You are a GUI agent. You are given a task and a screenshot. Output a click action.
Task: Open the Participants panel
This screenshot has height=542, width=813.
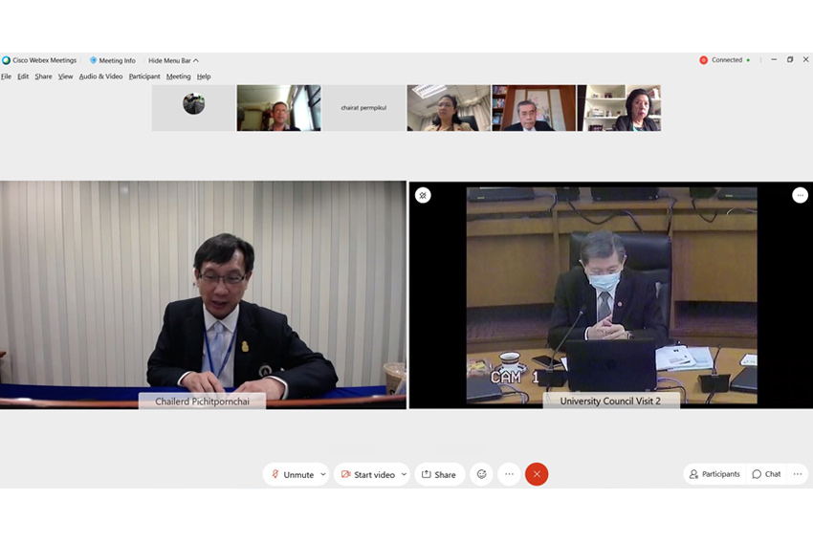tap(714, 474)
